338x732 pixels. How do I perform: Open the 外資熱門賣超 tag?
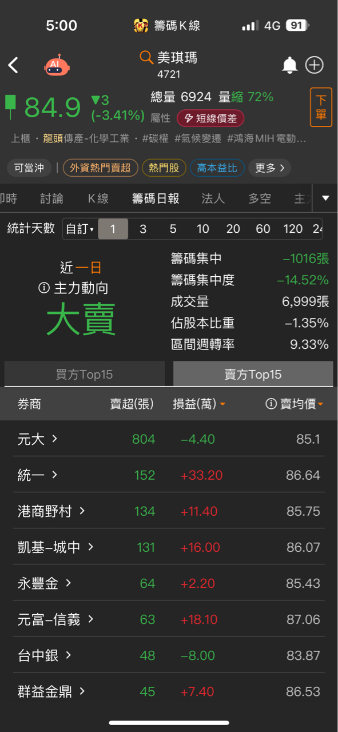101,168
